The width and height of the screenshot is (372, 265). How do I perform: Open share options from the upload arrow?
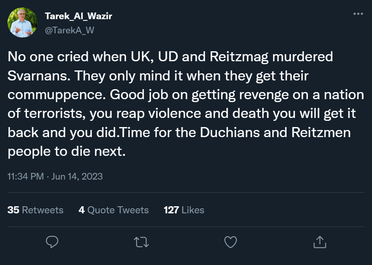[320, 242]
